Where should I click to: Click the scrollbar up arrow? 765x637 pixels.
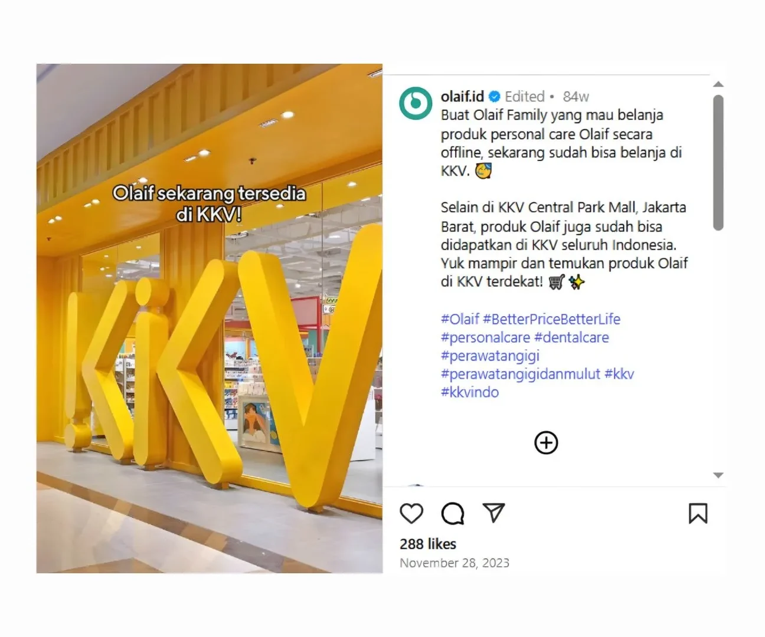[718, 84]
